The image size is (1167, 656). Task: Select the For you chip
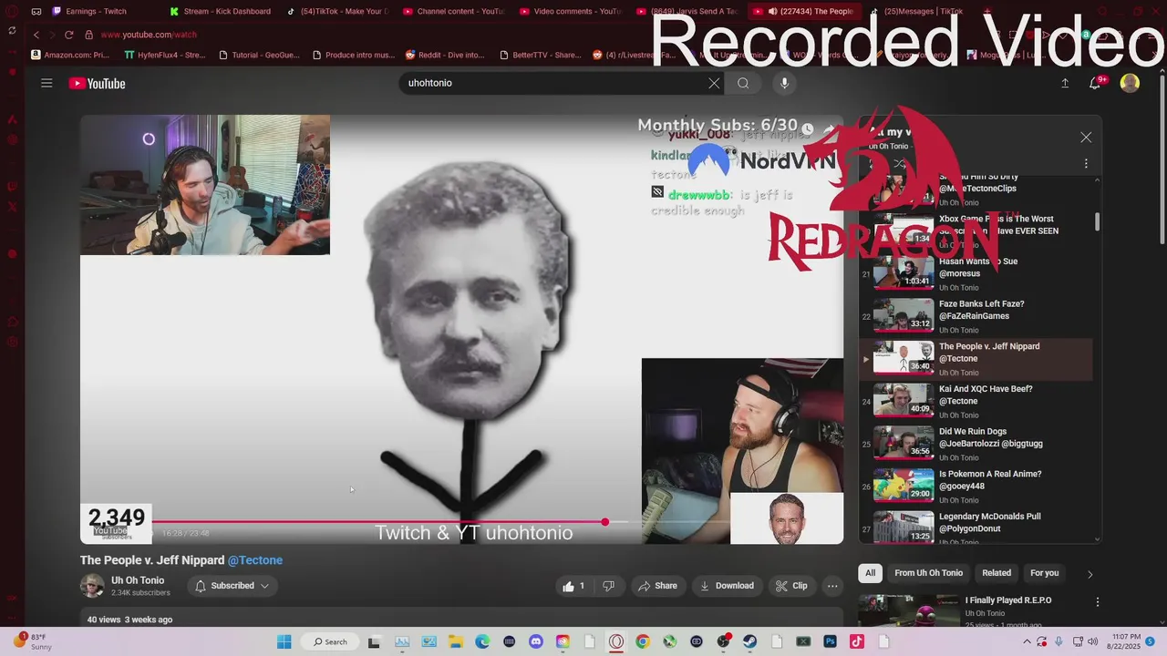point(1044,573)
